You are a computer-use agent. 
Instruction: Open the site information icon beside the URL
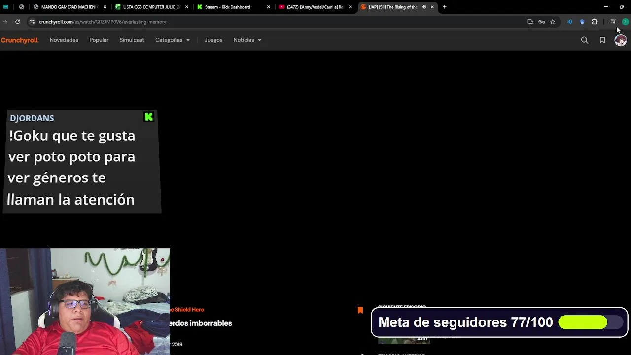click(32, 22)
